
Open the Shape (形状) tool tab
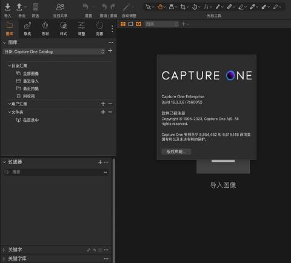point(45,28)
